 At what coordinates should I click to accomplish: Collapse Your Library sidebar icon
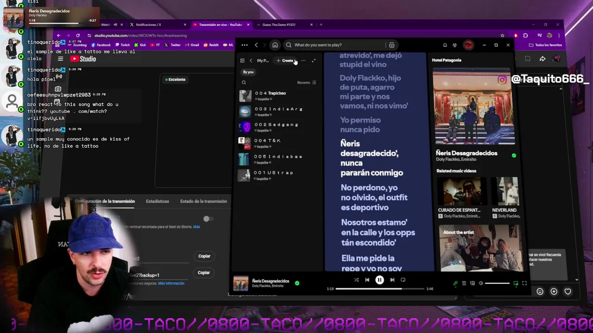pyautogui.click(x=242, y=61)
